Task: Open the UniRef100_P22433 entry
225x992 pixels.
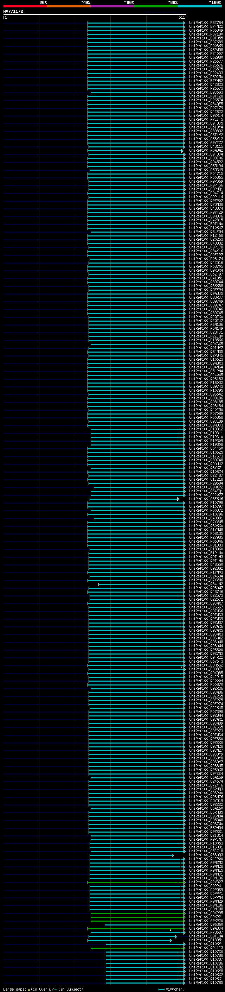Action: coord(206,73)
